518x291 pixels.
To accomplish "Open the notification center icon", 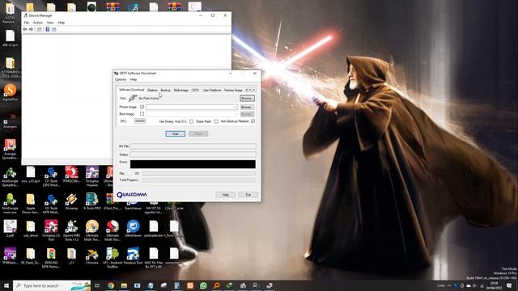I will (x=509, y=285).
